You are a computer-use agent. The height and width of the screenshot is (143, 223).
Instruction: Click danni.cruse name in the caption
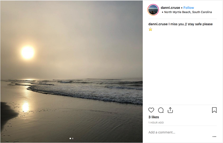point(158,24)
